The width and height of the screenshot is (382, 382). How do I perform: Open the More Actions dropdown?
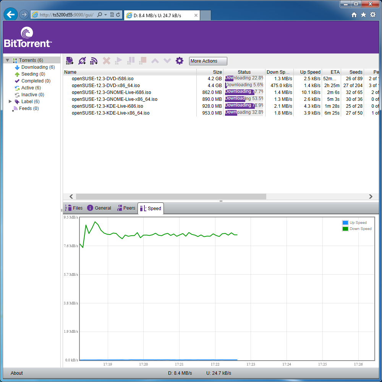pyautogui.click(x=208, y=61)
